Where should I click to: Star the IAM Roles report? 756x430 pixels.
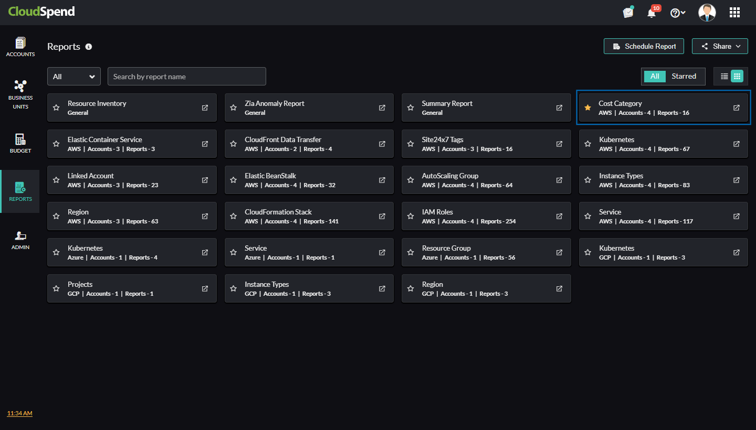click(411, 216)
